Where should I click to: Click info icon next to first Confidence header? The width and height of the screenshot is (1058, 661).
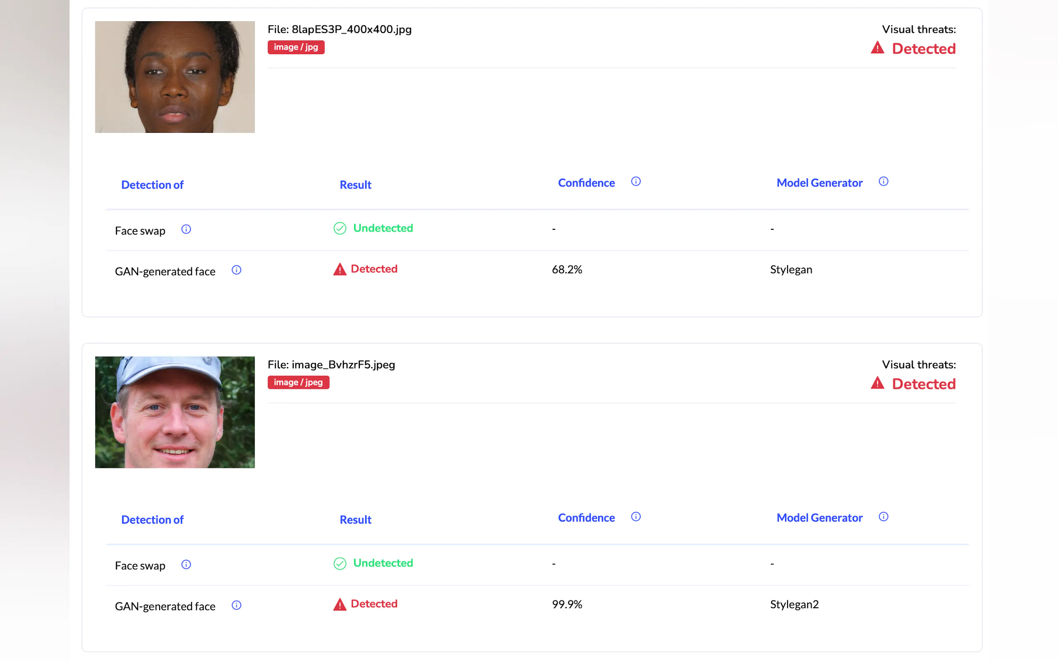click(636, 181)
